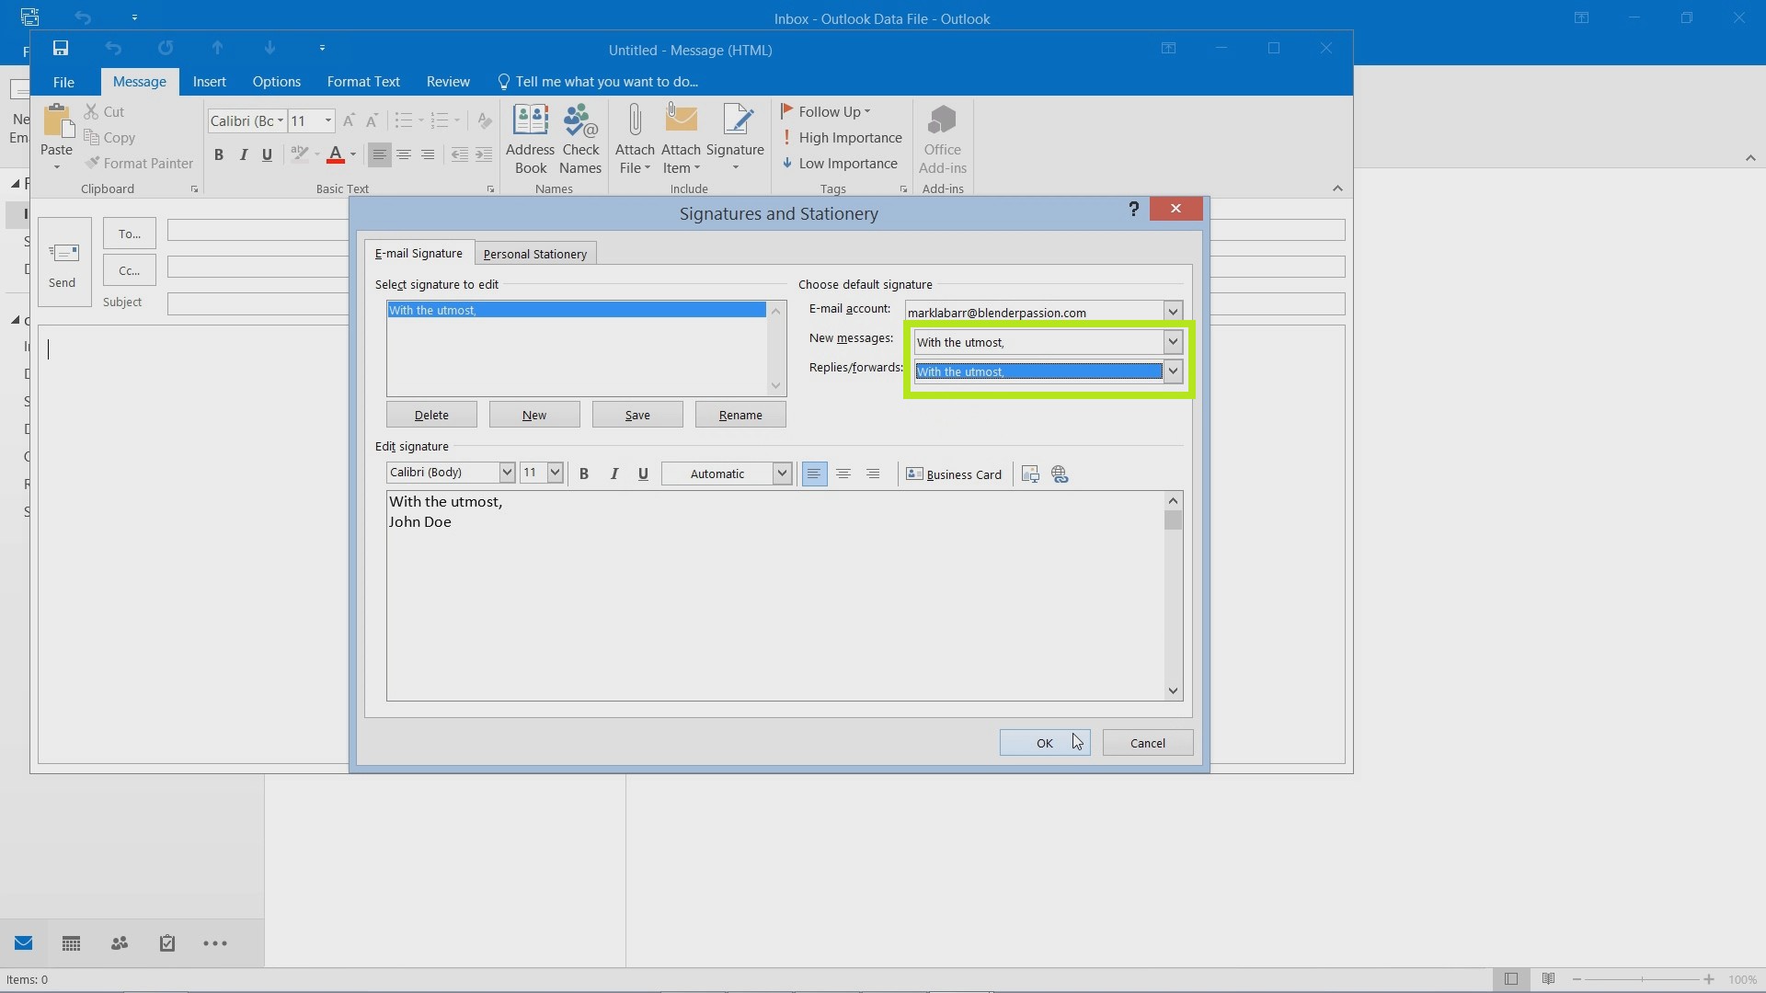Click the center-align icon in signature editor
The height and width of the screenshot is (993, 1766).
(843, 474)
